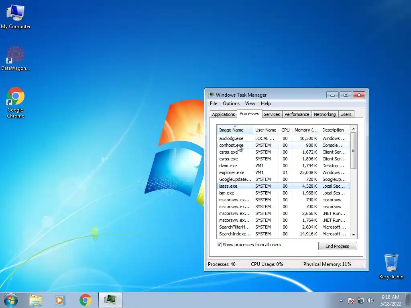Sort by Description column header
411x308 pixels.
335,130
